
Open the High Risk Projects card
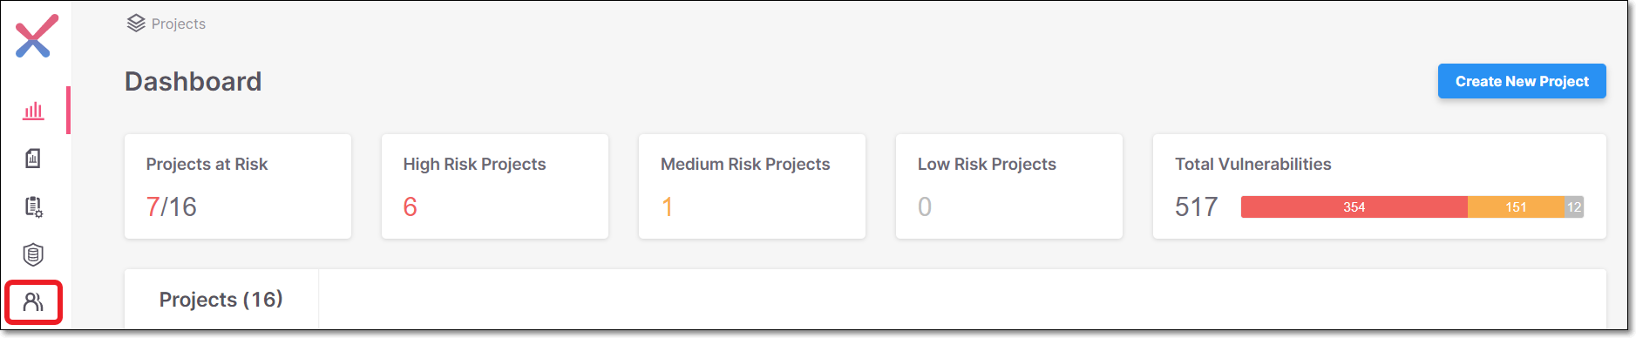(495, 186)
